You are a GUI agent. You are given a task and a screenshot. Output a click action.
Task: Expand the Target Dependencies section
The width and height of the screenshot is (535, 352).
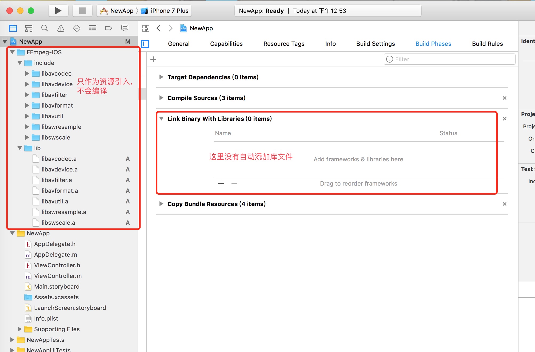(x=161, y=77)
